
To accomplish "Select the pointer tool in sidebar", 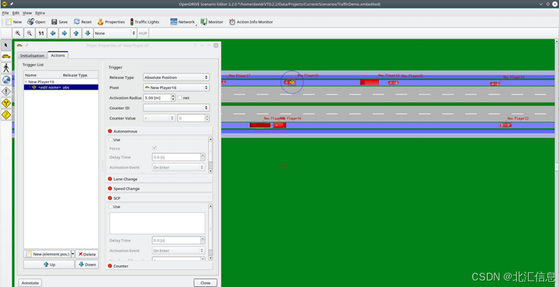I will coord(6,45).
